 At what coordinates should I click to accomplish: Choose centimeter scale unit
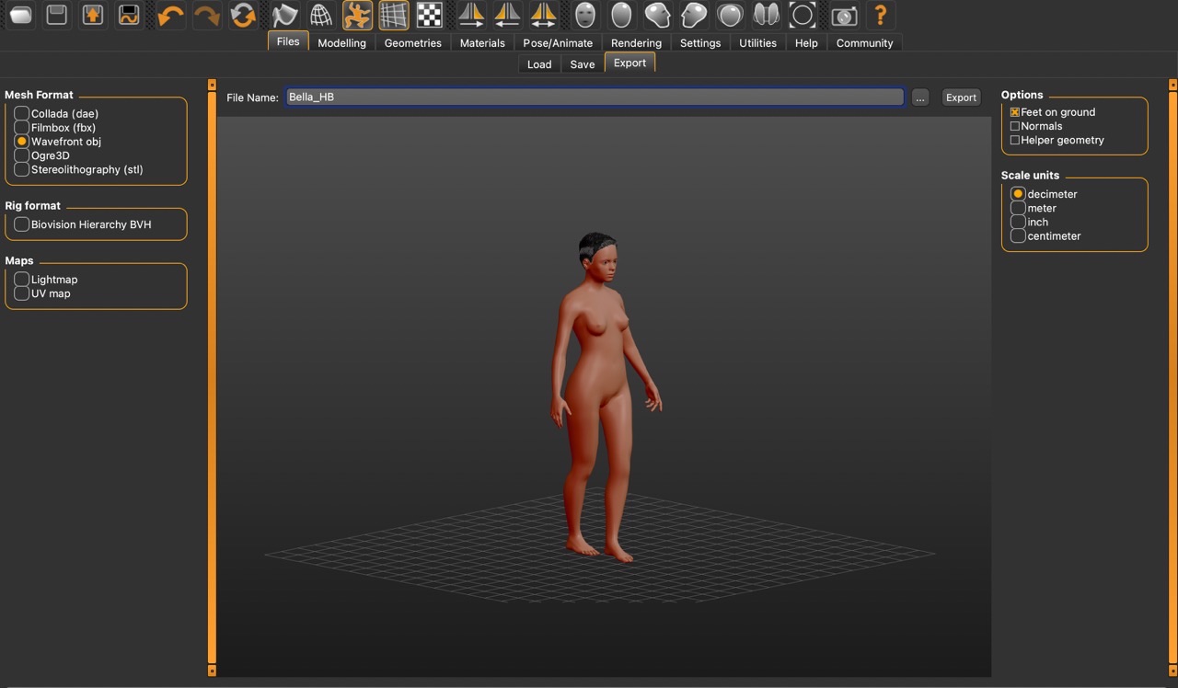click(1018, 236)
